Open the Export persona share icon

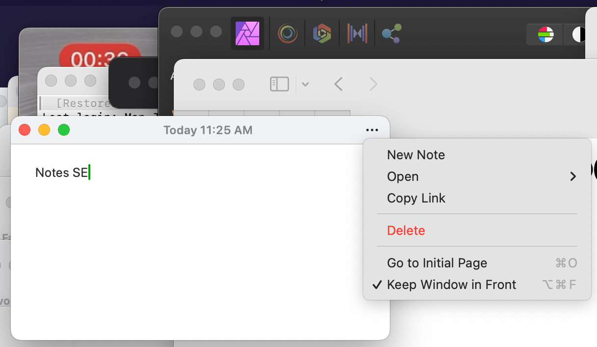392,33
